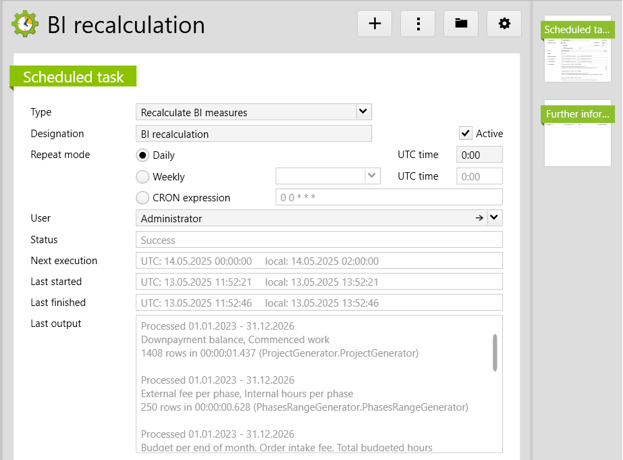
Task: Click the Daily UTC time field
Action: click(479, 155)
